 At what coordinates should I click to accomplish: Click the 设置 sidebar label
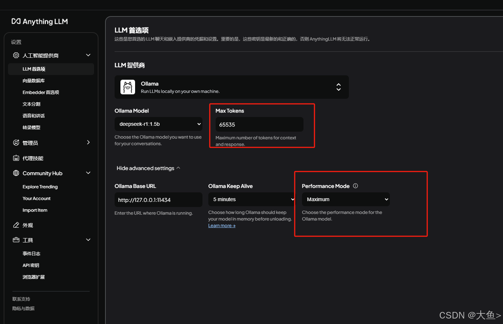16,42
